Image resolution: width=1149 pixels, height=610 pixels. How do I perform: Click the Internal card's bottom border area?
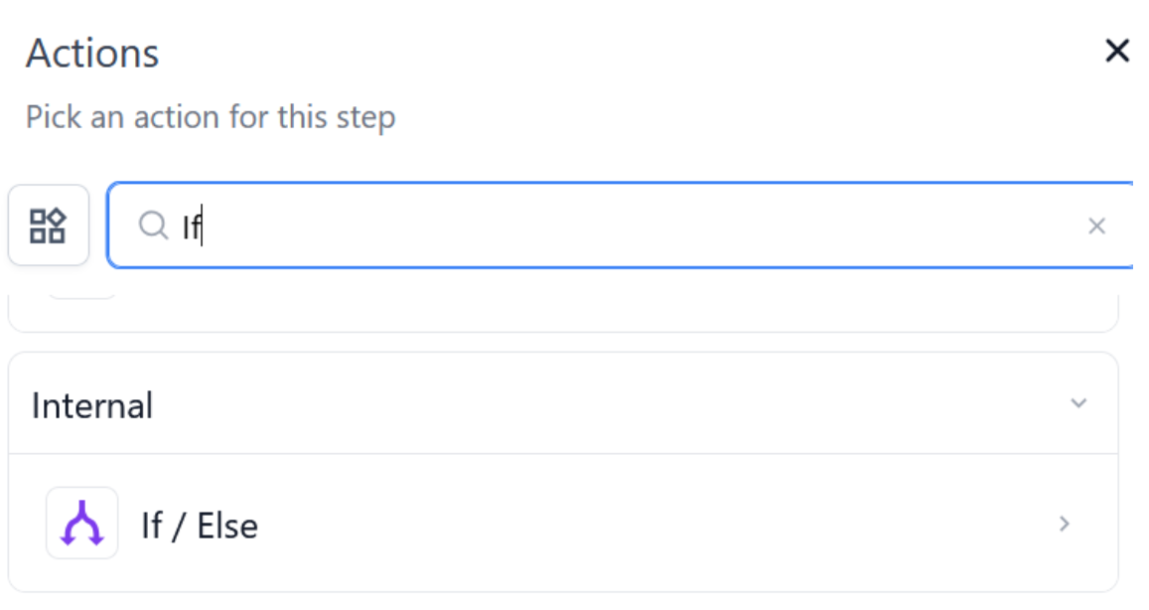click(x=562, y=590)
